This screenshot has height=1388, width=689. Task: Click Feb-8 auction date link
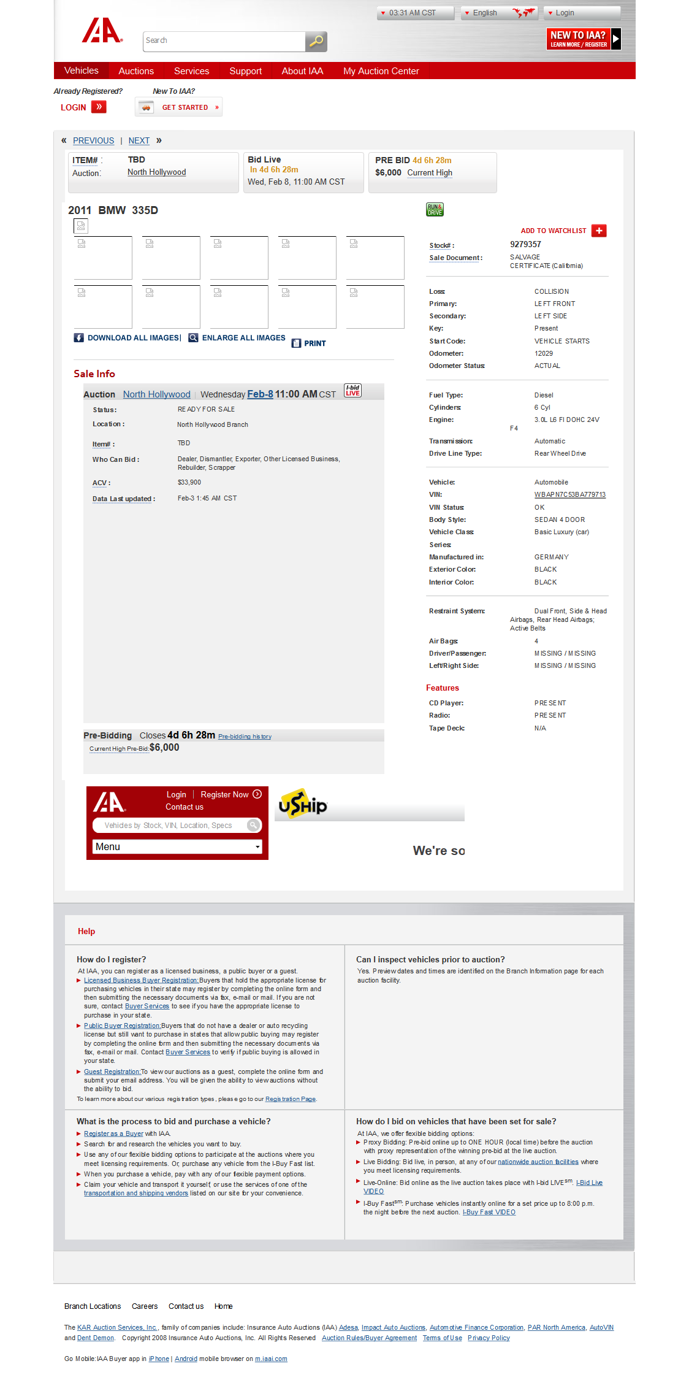coord(261,394)
